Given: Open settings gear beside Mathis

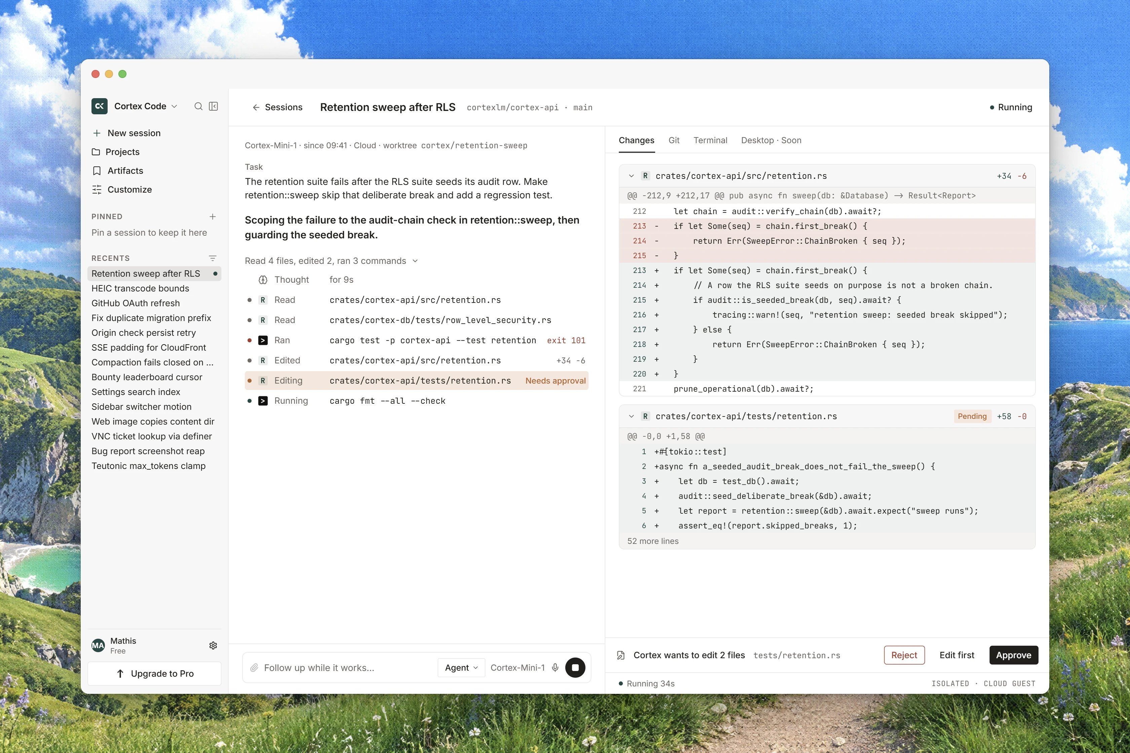Looking at the screenshot, I should (x=213, y=645).
